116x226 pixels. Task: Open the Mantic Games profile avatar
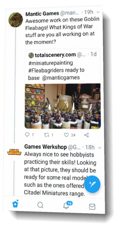pos(16,20)
